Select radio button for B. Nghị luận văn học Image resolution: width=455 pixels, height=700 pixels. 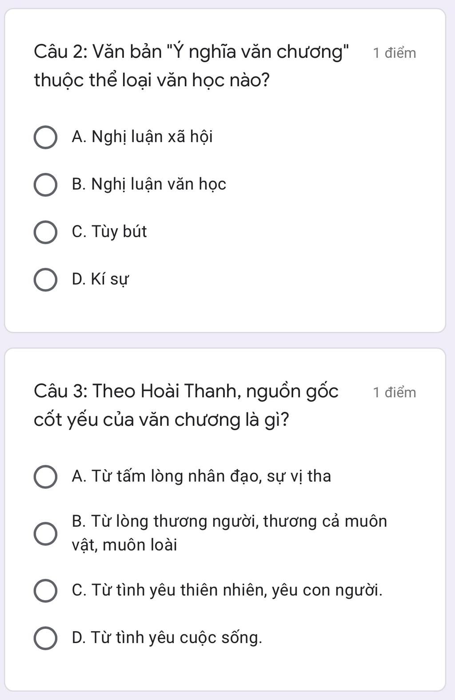[x=45, y=185]
